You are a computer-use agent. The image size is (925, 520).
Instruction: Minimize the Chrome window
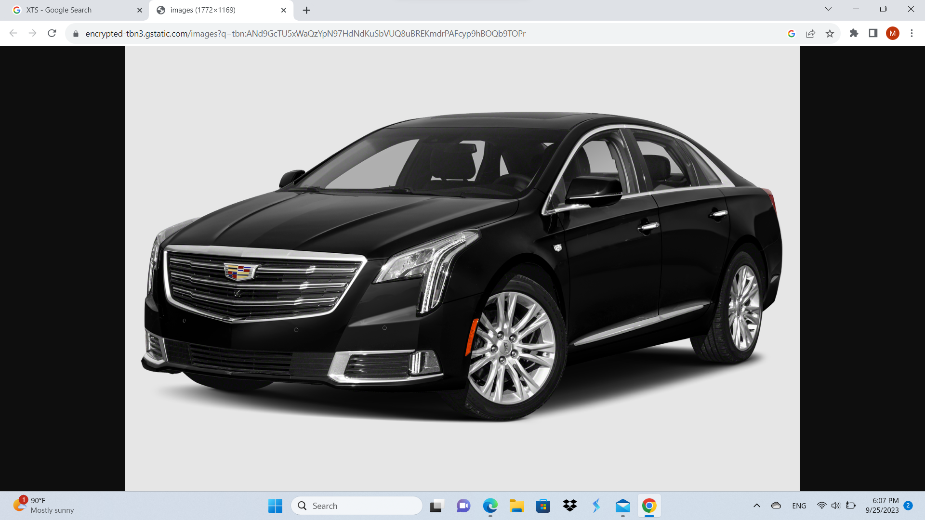pos(856,9)
